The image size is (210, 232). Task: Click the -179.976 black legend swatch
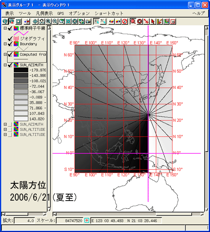click(x=21, y=70)
